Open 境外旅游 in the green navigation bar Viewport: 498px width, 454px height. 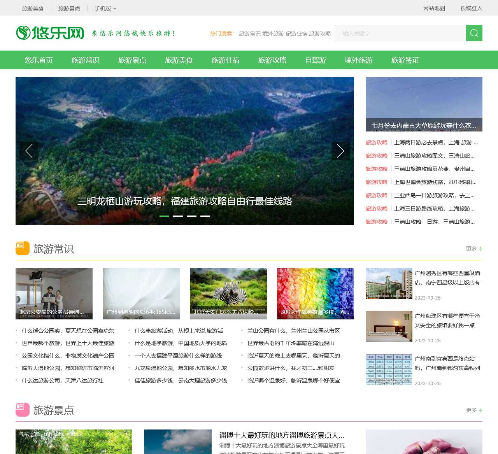pos(359,60)
